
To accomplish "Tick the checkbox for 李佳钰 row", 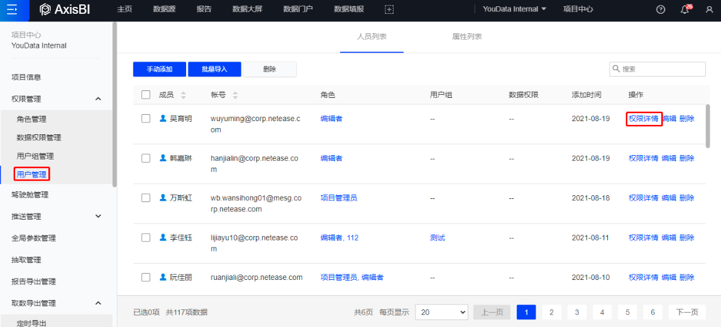I will (x=146, y=238).
